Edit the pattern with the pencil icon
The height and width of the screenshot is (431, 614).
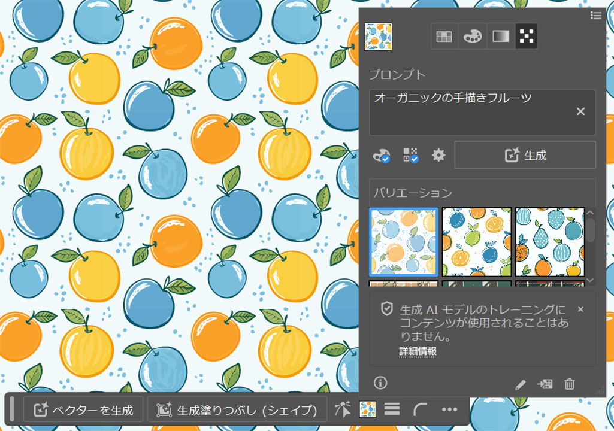[x=520, y=384]
